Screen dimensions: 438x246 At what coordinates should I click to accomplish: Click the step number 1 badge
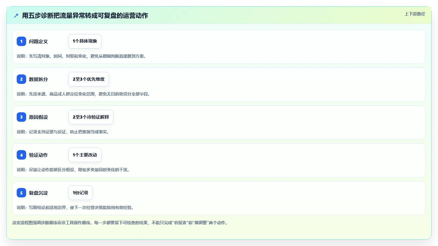pyautogui.click(x=21, y=41)
